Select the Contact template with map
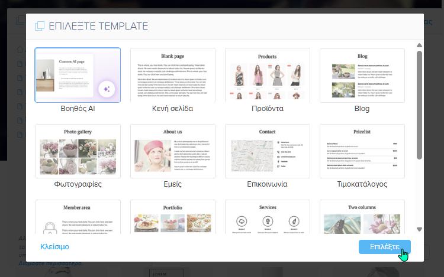This screenshot has height=277, width=444. pyautogui.click(x=267, y=151)
